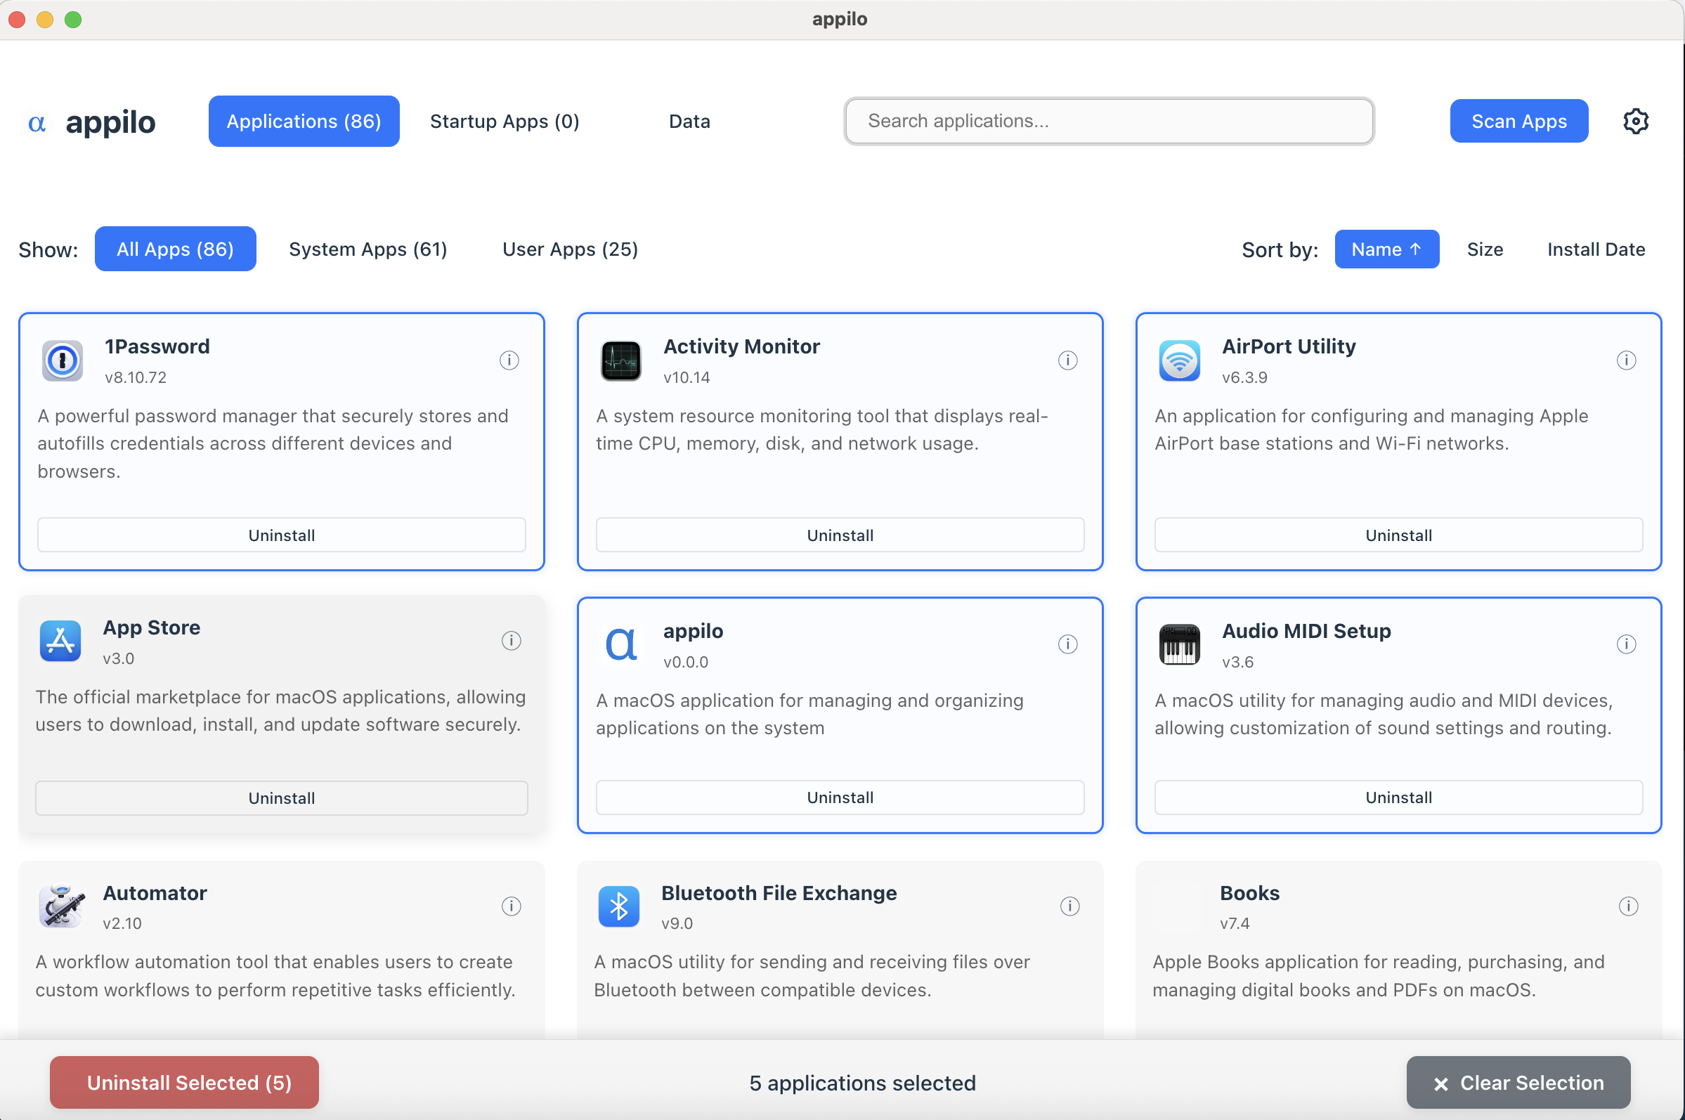Uninstall AirPort Utility

tap(1398, 535)
